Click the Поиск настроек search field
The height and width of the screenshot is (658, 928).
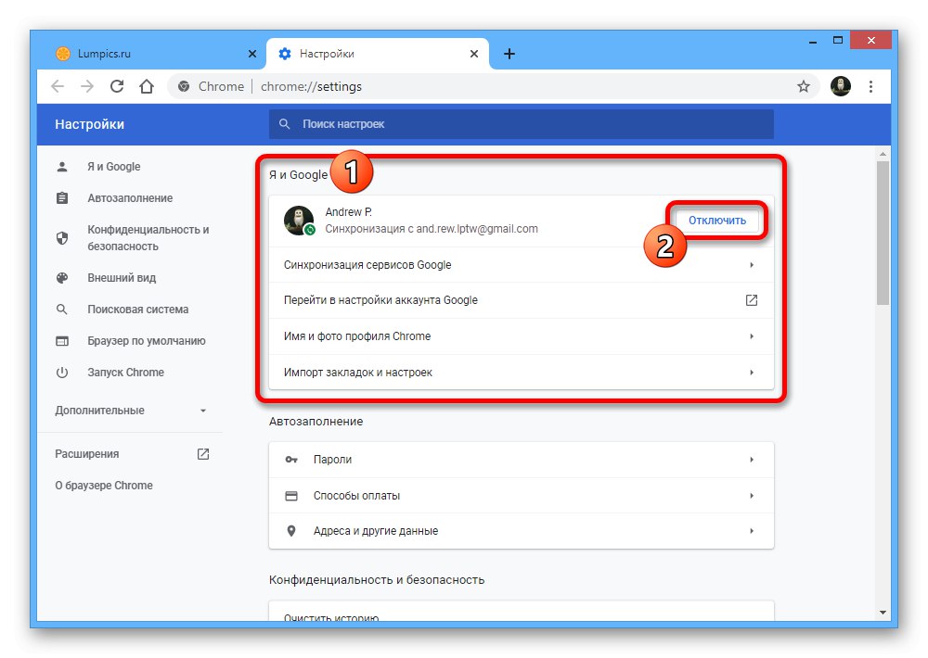(522, 124)
